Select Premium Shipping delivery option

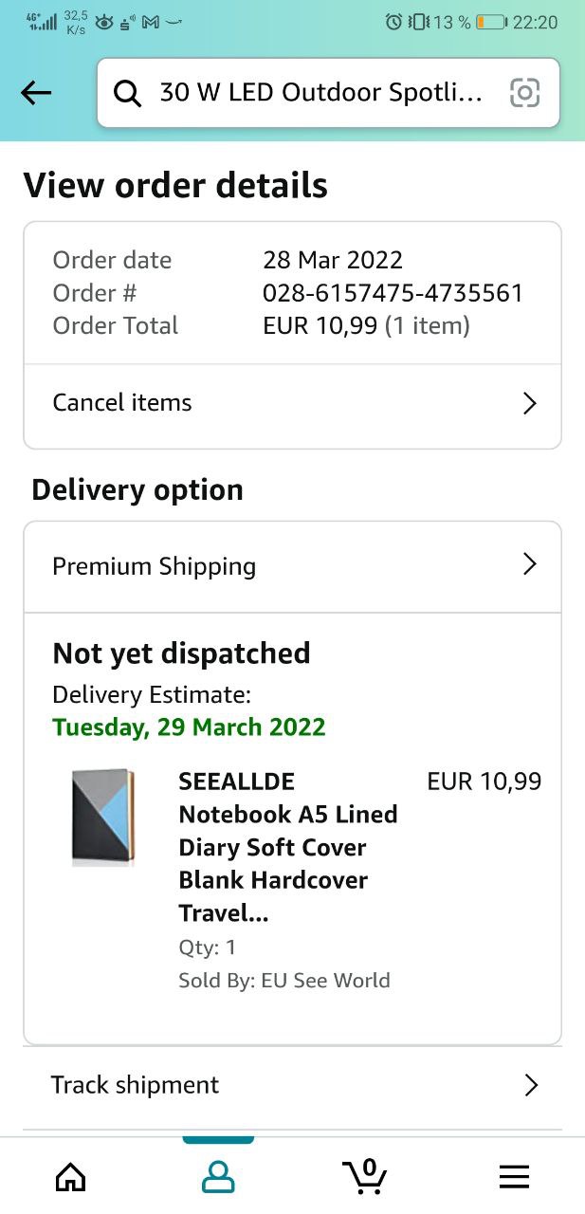[155, 566]
